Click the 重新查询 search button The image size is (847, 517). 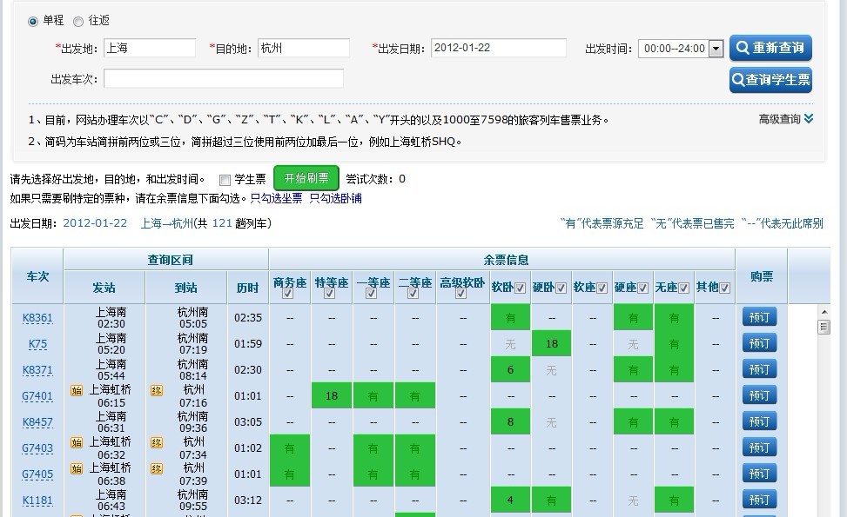tap(770, 48)
